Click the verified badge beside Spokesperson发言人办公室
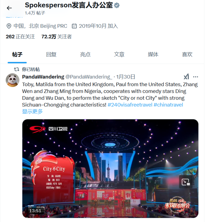The width and height of the screenshot is (209, 222). [117, 6]
